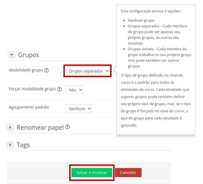
Task: Click the 'Nenhum grupo' bullet item
Action: point(141,20)
